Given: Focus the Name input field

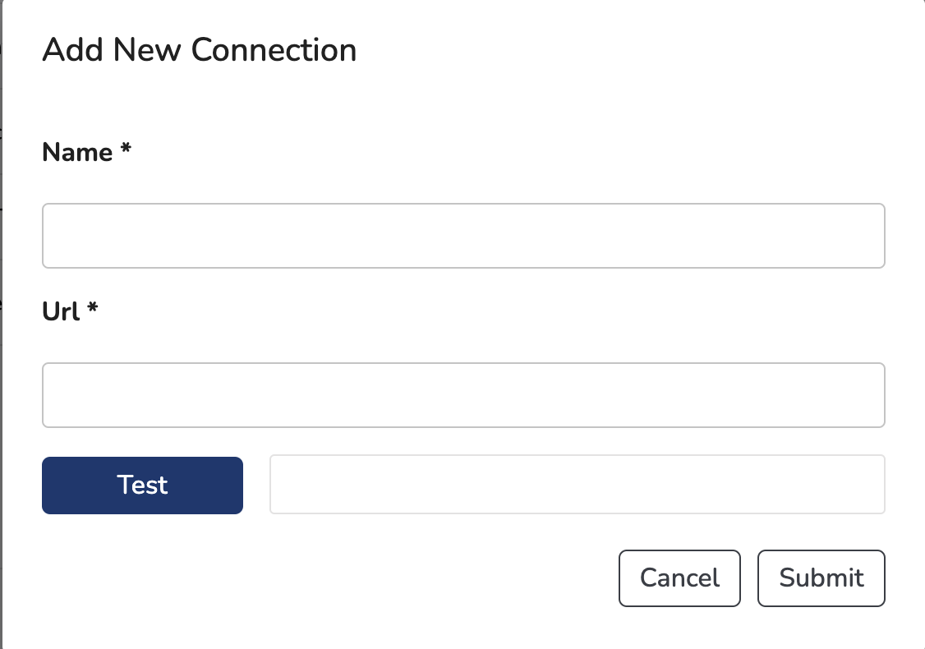Looking at the screenshot, I should 463,236.
